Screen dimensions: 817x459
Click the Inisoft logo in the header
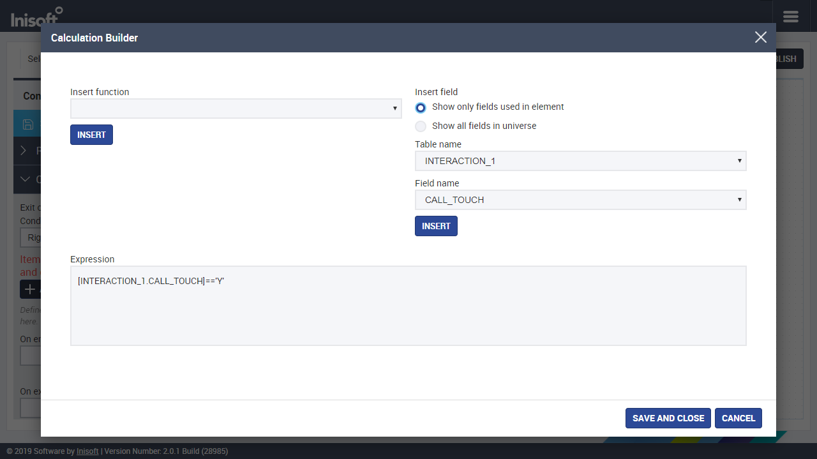(36, 15)
